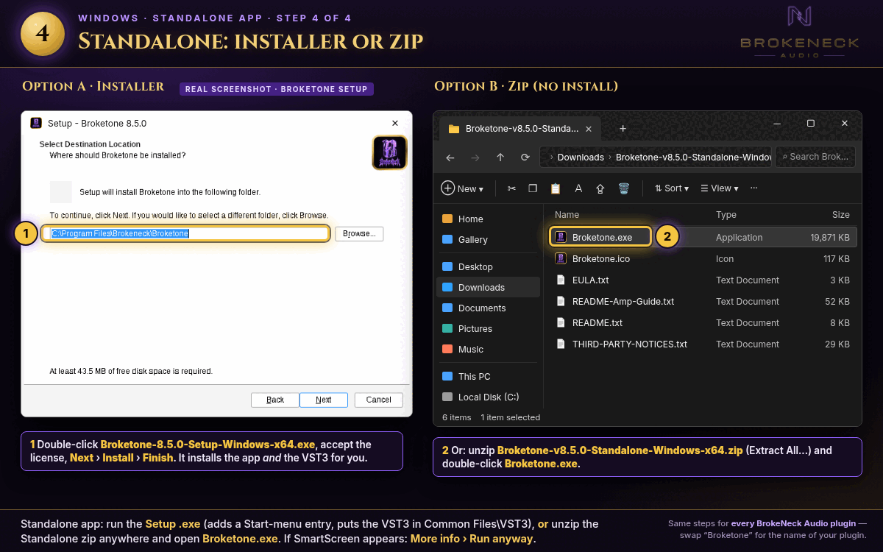Open Gallery in Explorer sidebar
Image resolution: width=883 pixels, height=552 pixels.
click(488, 239)
